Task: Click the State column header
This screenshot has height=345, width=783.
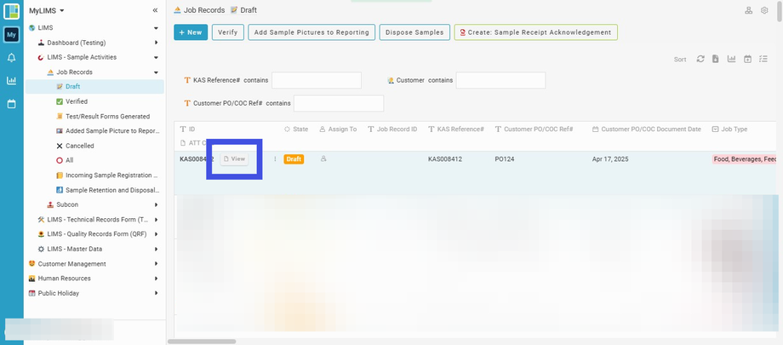Action: point(296,129)
